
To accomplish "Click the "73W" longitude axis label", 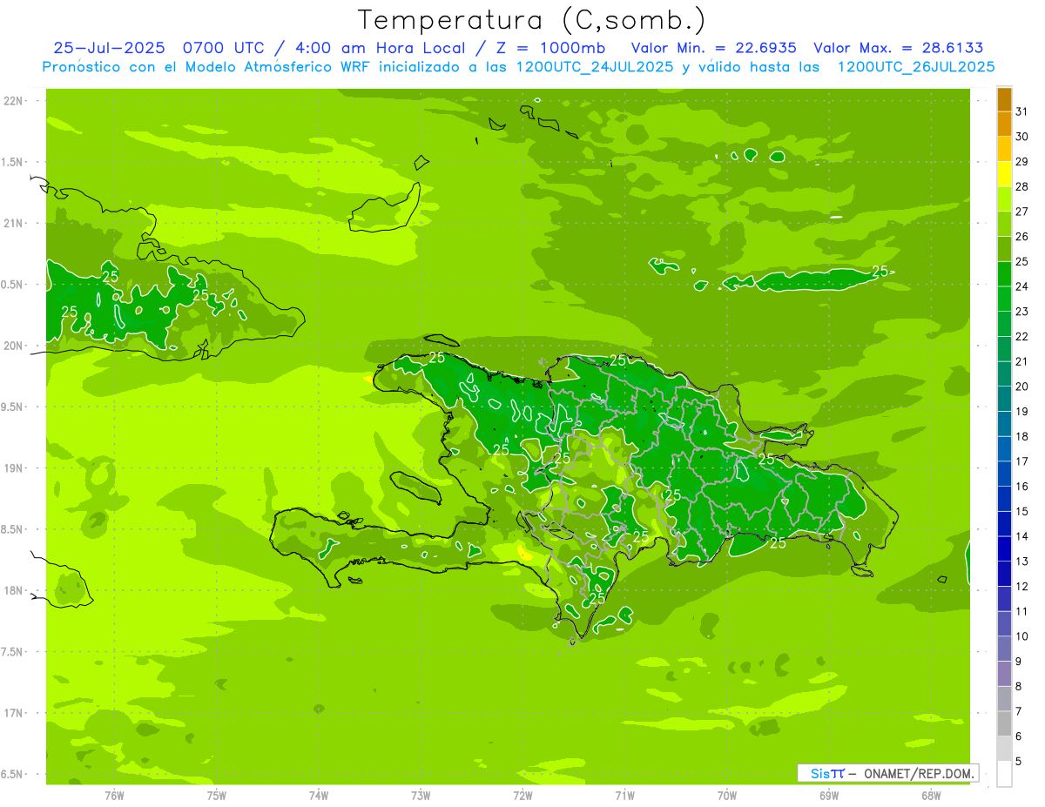I will coord(421,795).
